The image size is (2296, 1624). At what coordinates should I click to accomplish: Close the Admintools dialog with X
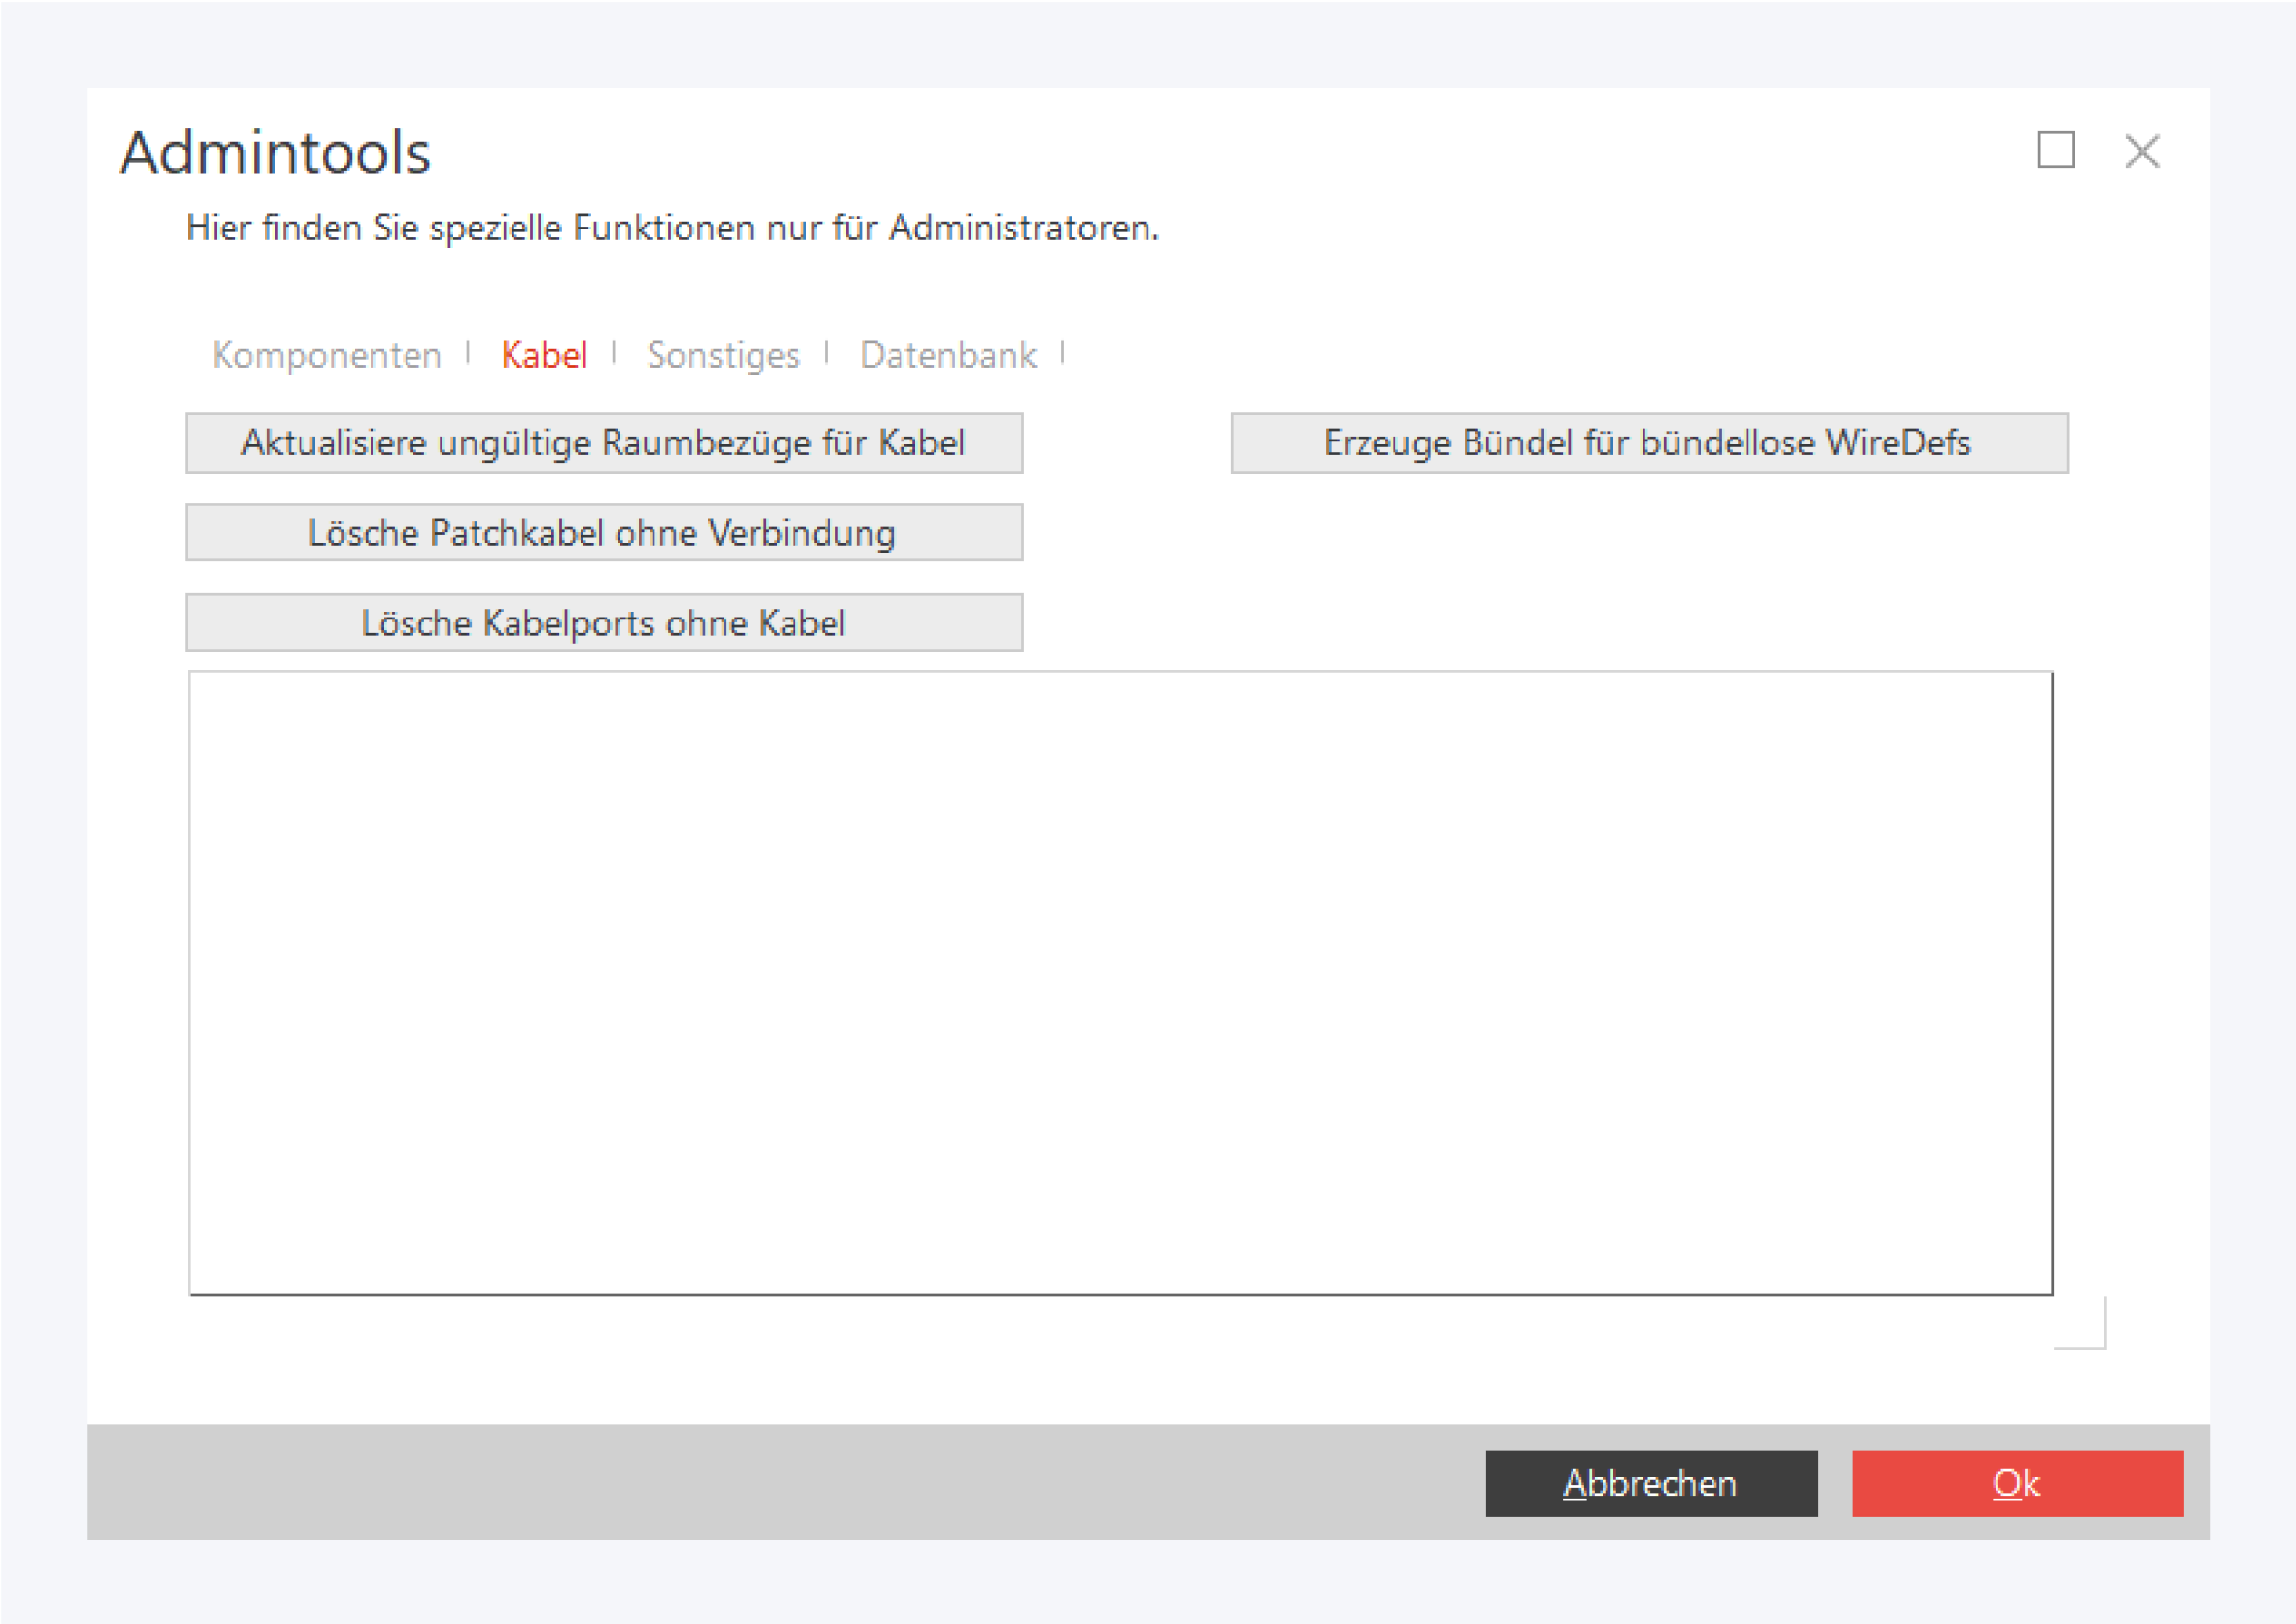(x=2142, y=152)
